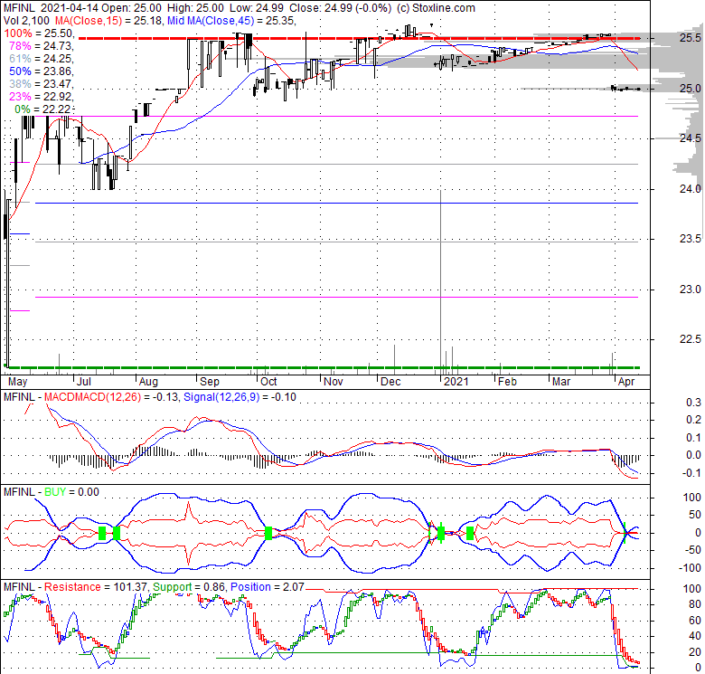Click the 0% = 22.22 Fibonacci label
The height and width of the screenshot is (674, 705).
[x=43, y=109]
